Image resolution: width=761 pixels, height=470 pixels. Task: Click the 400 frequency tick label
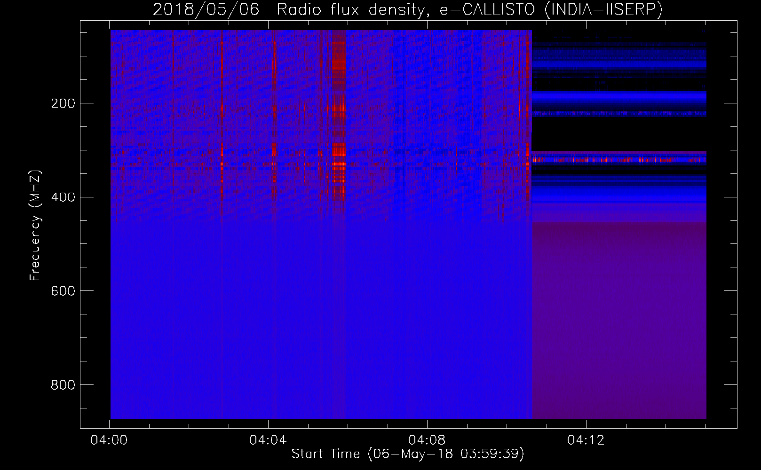point(63,197)
